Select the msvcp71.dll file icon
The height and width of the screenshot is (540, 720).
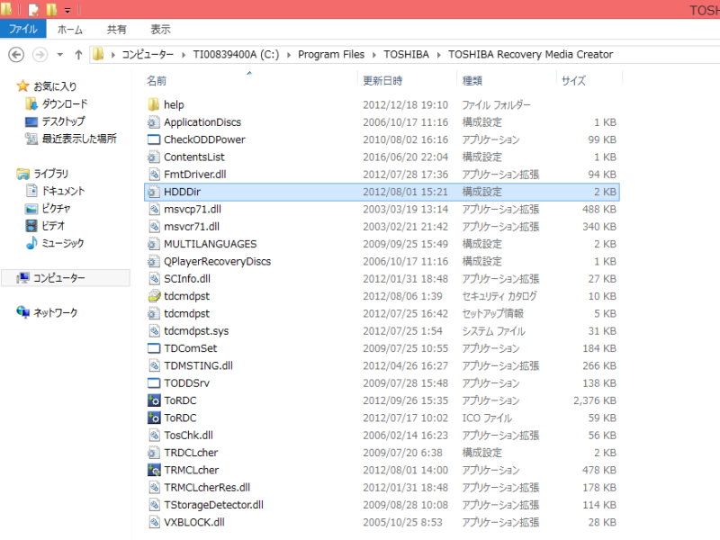click(154, 210)
